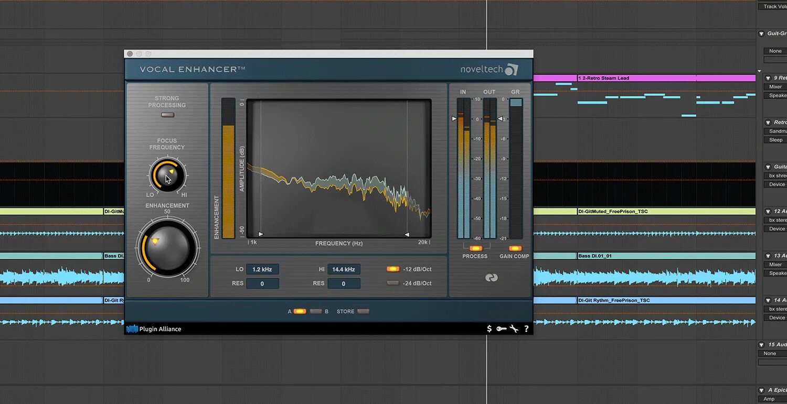787x404 pixels.
Task: Select the -24 dB/Oct slope
Action: pos(393,283)
